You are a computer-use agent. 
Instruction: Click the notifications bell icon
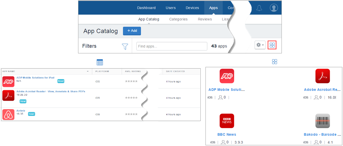point(259,8)
